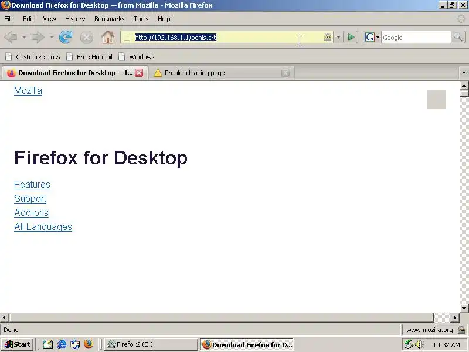Viewport: 469px width, 352px height.
Task: Click the network connection tray icon
Action: coord(409,344)
